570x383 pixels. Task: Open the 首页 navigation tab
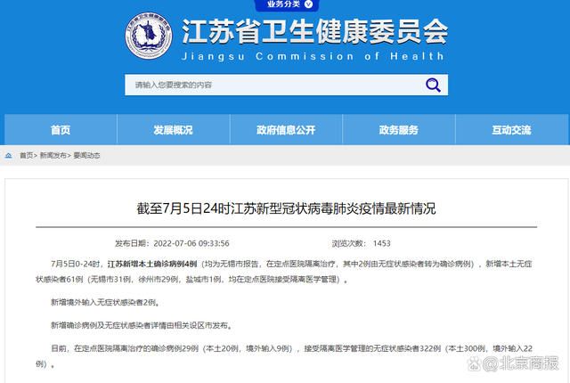pyautogui.click(x=61, y=130)
